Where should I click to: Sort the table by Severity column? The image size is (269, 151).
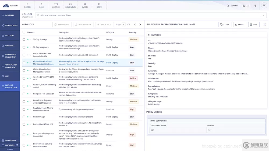pos(132,32)
